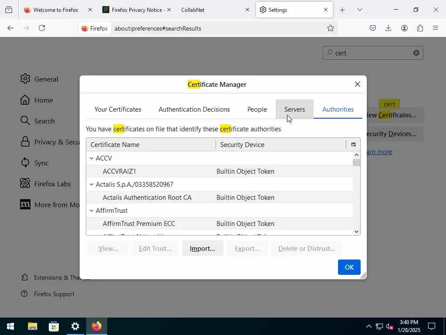Open Save to Pocket icon
Image resolution: width=446 pixels, height=335 pixels.
click(x=373, y=28)
